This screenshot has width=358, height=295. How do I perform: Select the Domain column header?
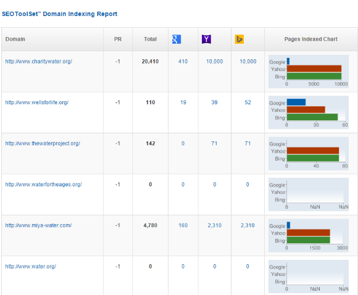coord(15,39)
